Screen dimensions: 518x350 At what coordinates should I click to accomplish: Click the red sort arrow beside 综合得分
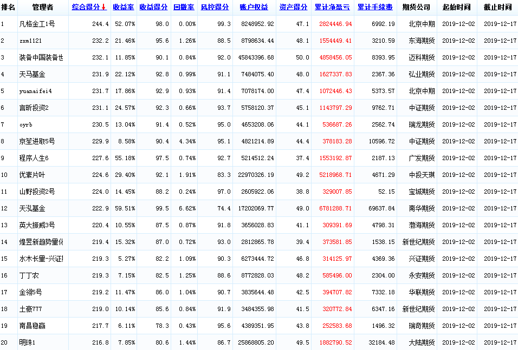(103, 7)
